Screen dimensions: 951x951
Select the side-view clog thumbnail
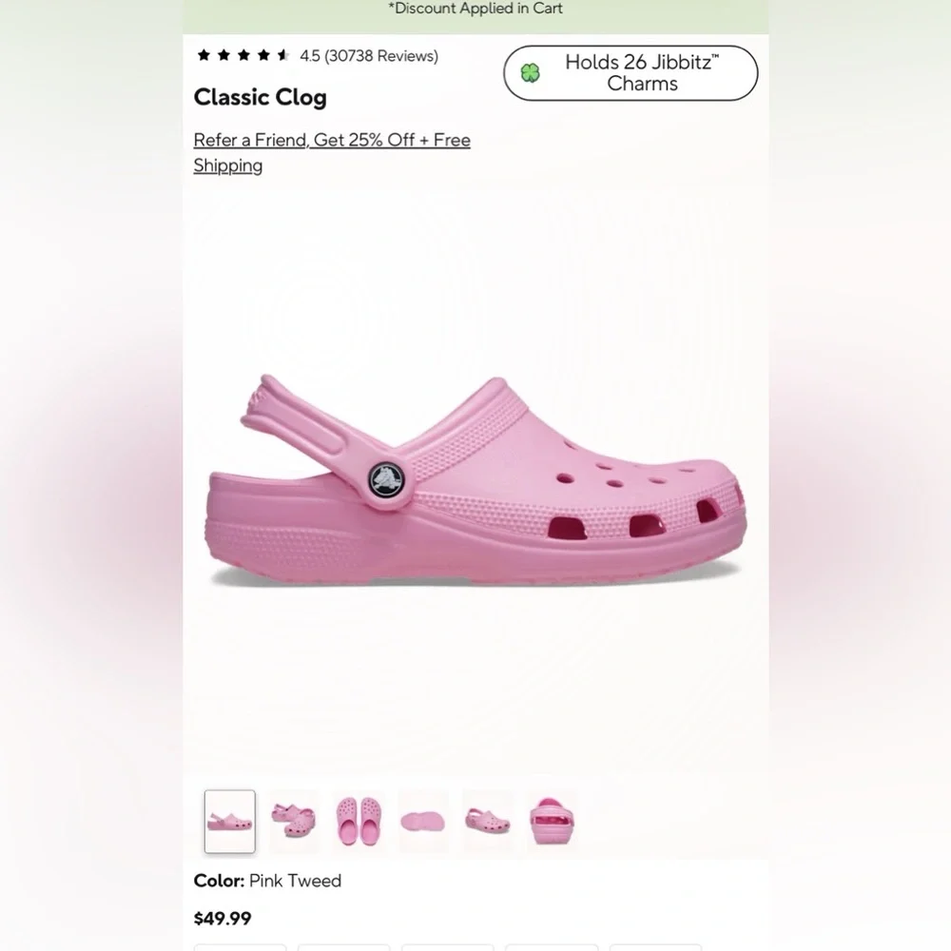coord(230,821)
